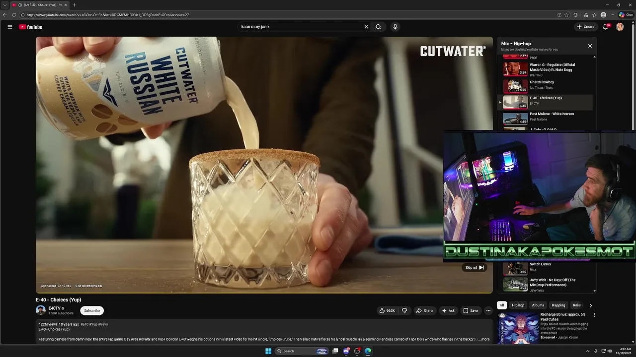Select the Rapping chip filter
The image size is (636, 357).
click(558, 305)
